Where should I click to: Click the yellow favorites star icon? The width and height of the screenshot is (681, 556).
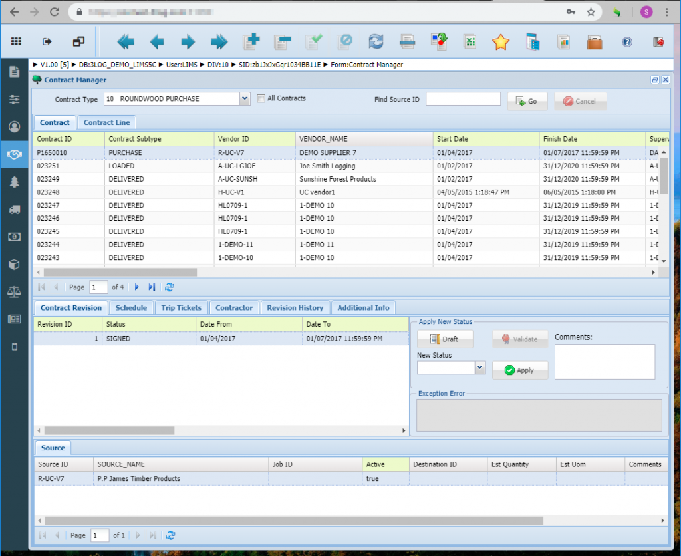pyautogui.click(x=501, y=41)
